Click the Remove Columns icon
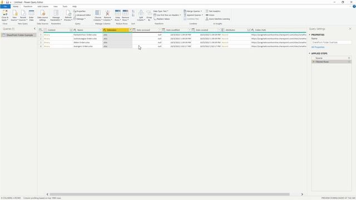This screenshot has width=356, height=200. [107, 13]
